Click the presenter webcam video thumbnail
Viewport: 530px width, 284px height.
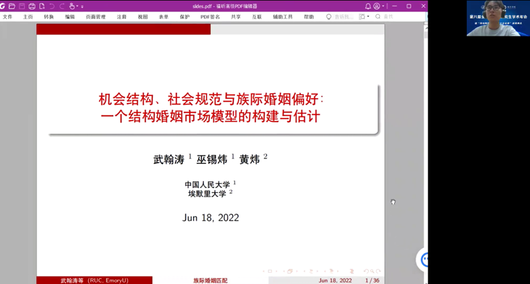click(497, 18)
